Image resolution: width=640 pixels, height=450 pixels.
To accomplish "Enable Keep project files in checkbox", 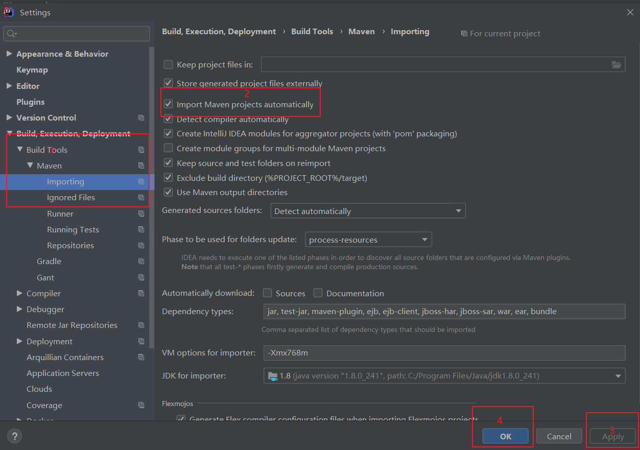I will coord(168,64).
